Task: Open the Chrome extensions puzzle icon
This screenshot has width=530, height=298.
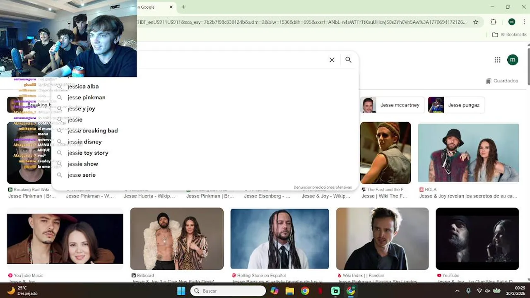Action: click(x=493, y=22)
